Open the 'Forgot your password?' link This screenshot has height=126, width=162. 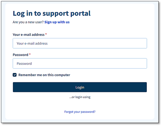[x=80, y=112]
